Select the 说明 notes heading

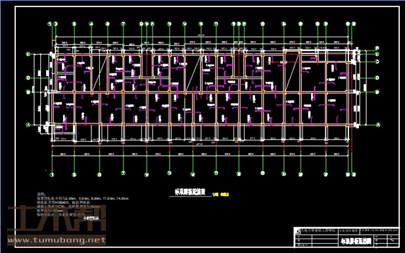click(41, 194)
